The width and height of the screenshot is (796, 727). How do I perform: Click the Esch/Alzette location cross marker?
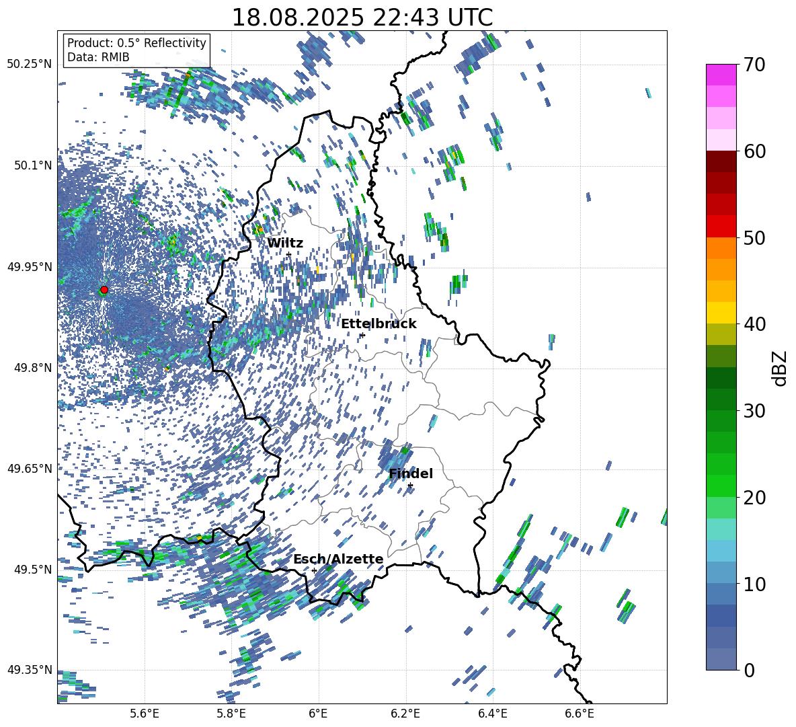[x=314, y=570]
